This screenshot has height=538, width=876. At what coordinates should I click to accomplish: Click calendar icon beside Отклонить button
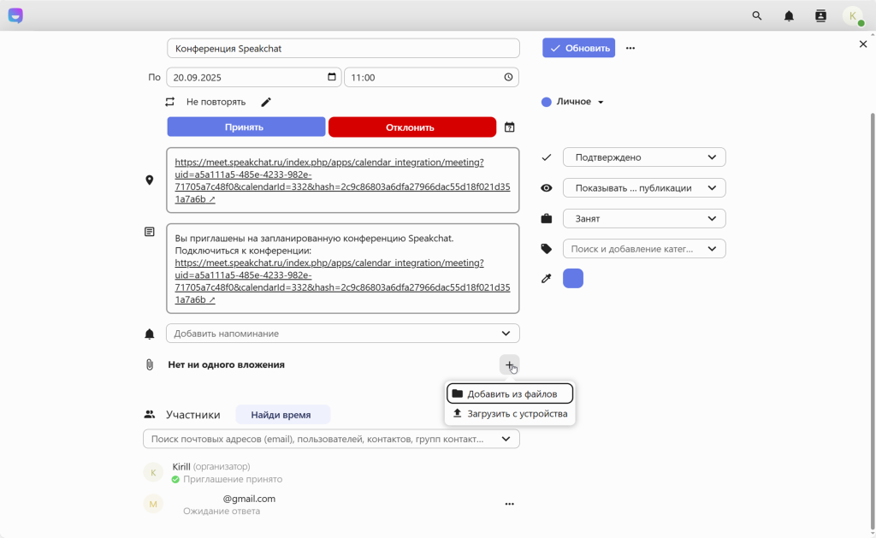point(510,127)
